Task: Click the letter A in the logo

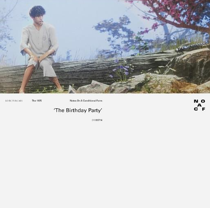Action: click(199, 105)
